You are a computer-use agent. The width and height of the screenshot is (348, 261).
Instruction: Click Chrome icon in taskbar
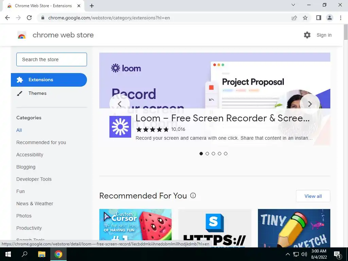tap(58, 254)
